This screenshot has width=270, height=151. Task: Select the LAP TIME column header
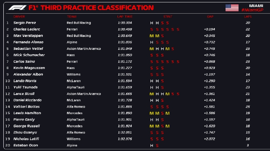click(125, 17)
